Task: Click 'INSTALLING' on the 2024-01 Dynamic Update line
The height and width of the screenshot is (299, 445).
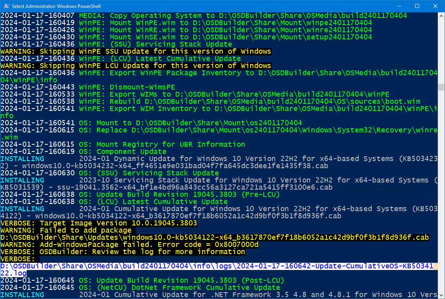Action: tap(22, 159)
